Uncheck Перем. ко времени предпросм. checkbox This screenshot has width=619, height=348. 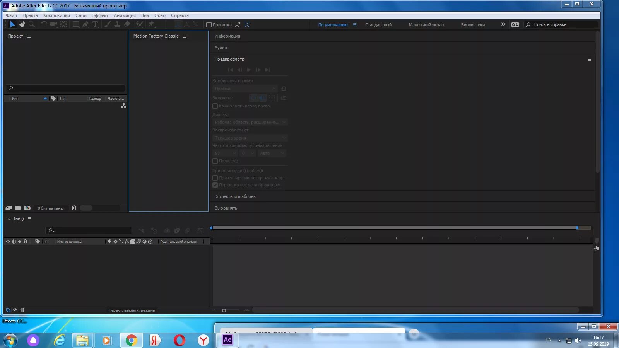[x=215, y=185]
